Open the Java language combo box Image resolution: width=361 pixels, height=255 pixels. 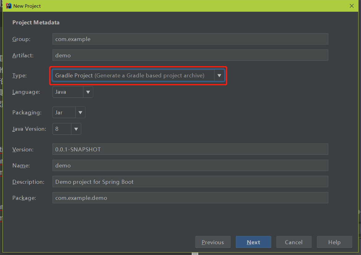[73, 92]
